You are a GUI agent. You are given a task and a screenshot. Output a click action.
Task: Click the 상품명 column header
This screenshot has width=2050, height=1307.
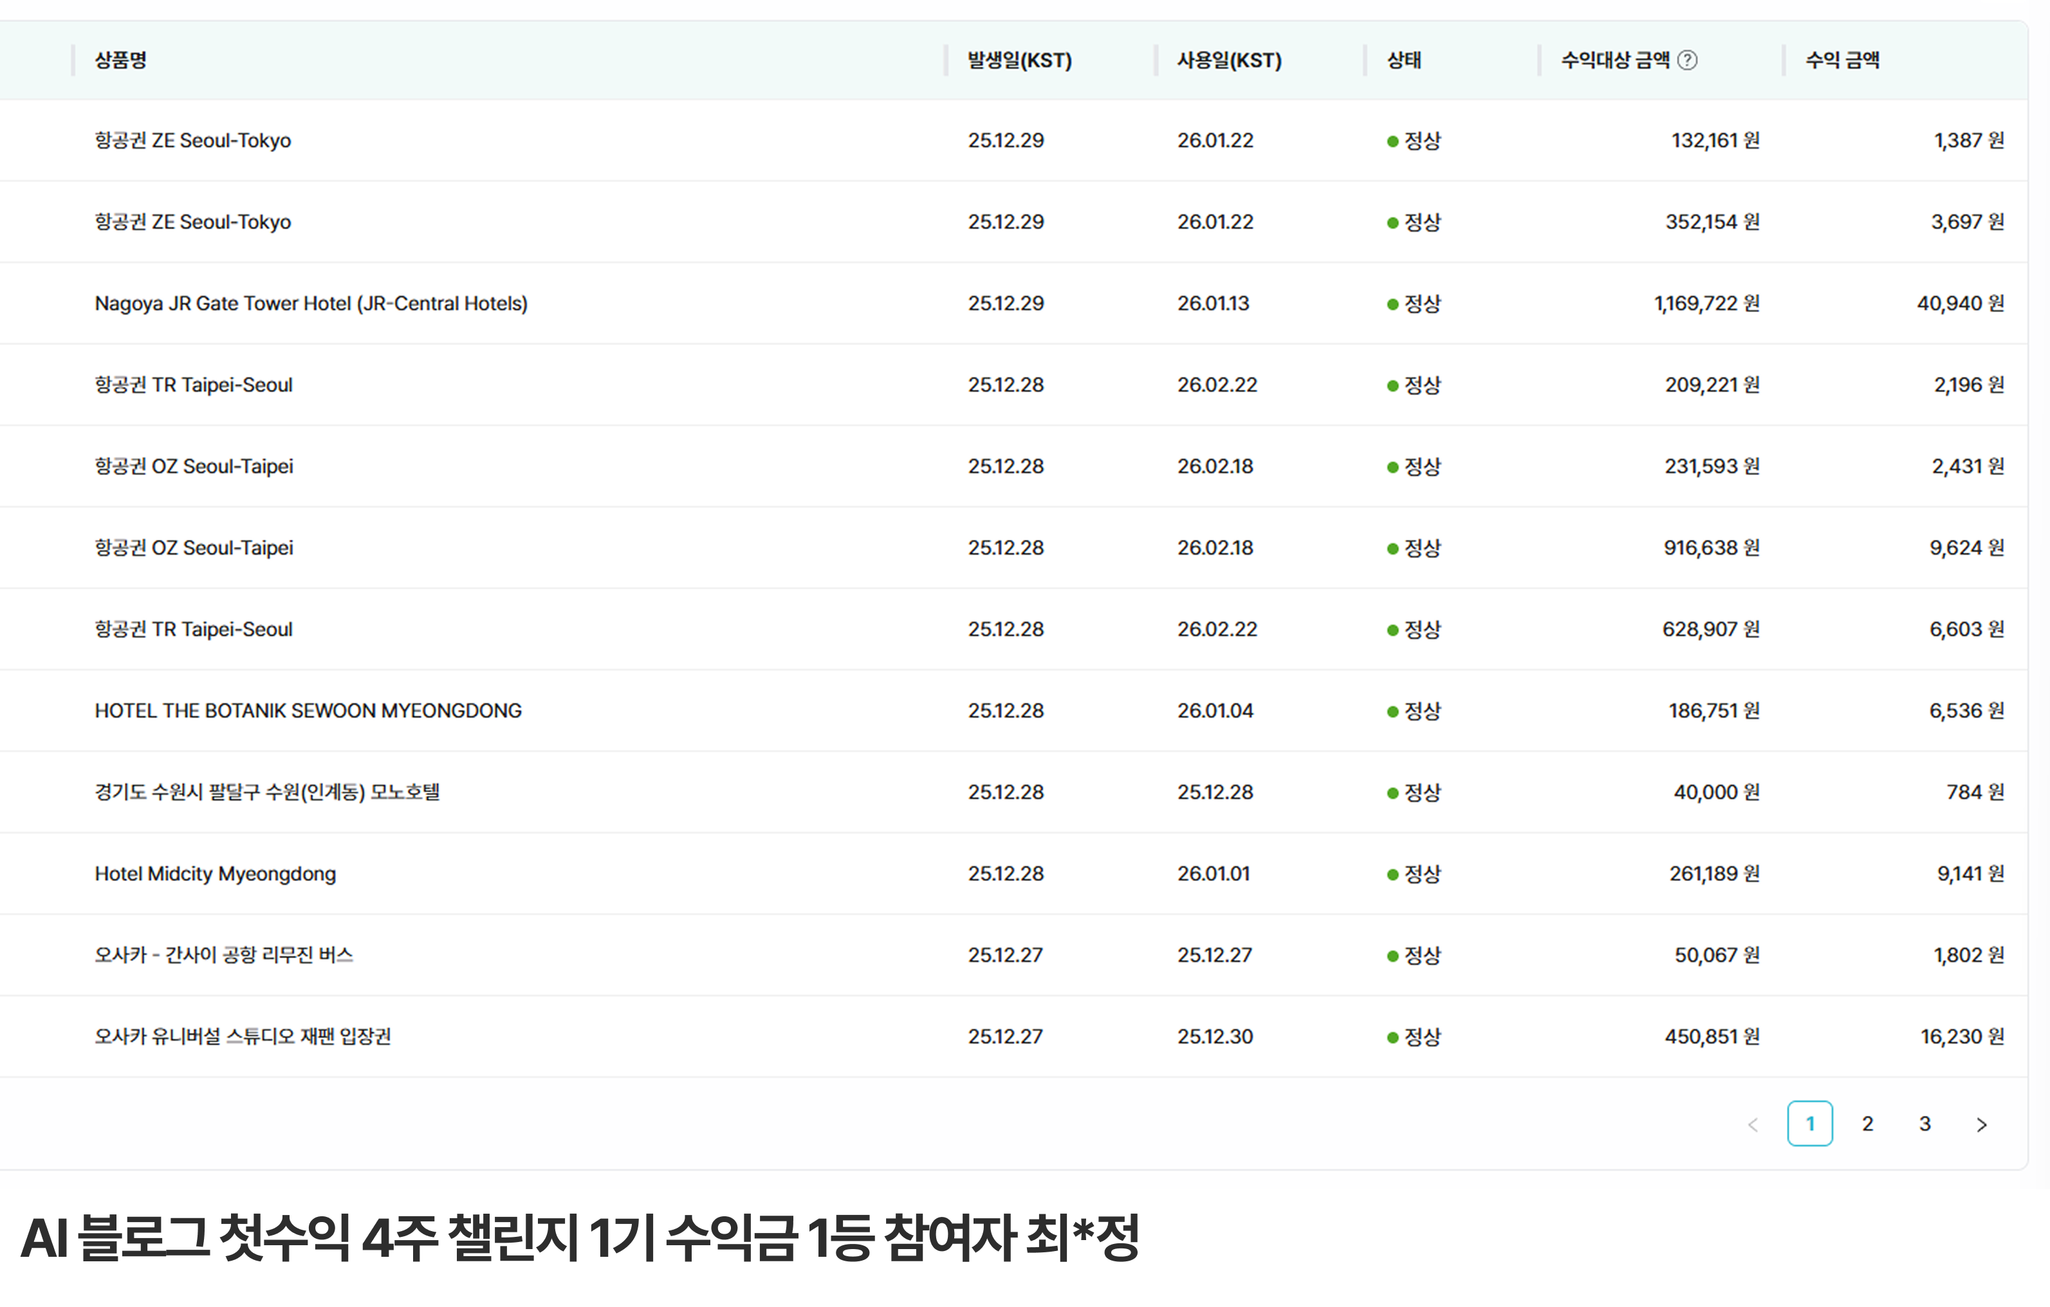point(121,60)
